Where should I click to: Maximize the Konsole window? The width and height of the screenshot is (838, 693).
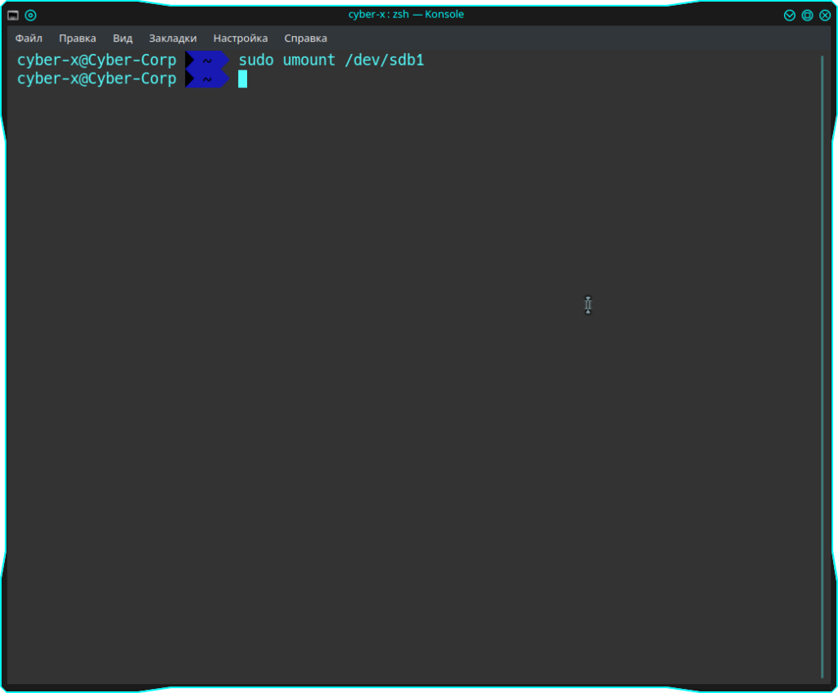(807, 15)
